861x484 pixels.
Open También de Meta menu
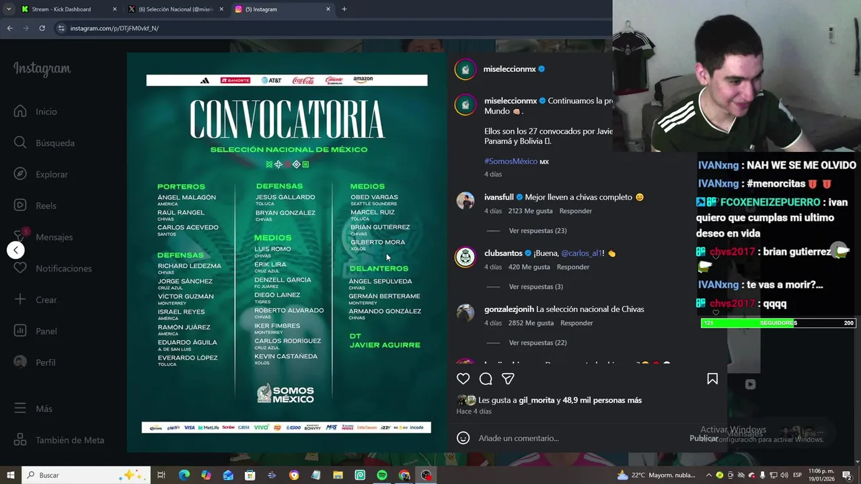60,440
